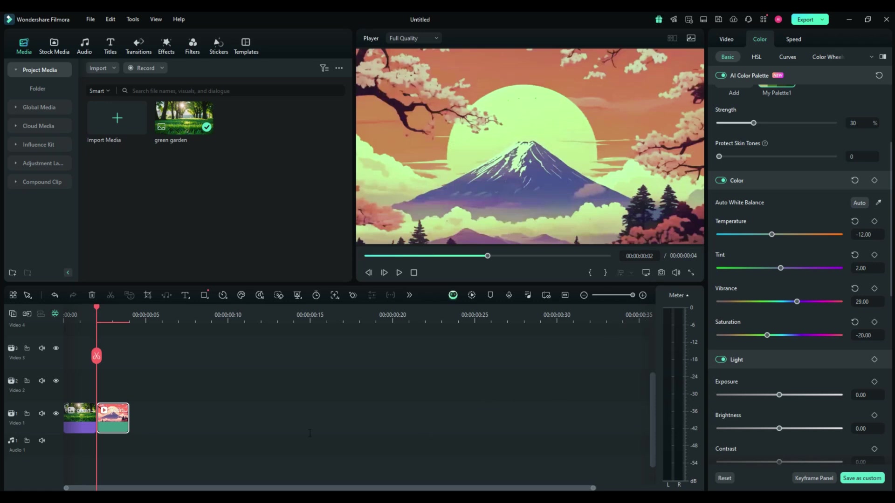Image resolution: width=895 pixels, height=503 pixels.
Task: Reset the Temperature value
Action: pos(854,221)
